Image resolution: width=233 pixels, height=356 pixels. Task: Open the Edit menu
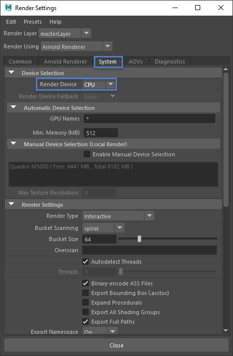(11, 22)
